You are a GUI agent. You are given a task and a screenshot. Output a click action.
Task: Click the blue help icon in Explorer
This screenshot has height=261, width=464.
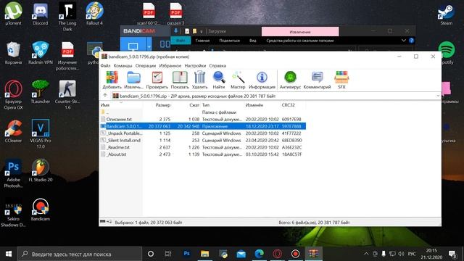tap(411, 41)
